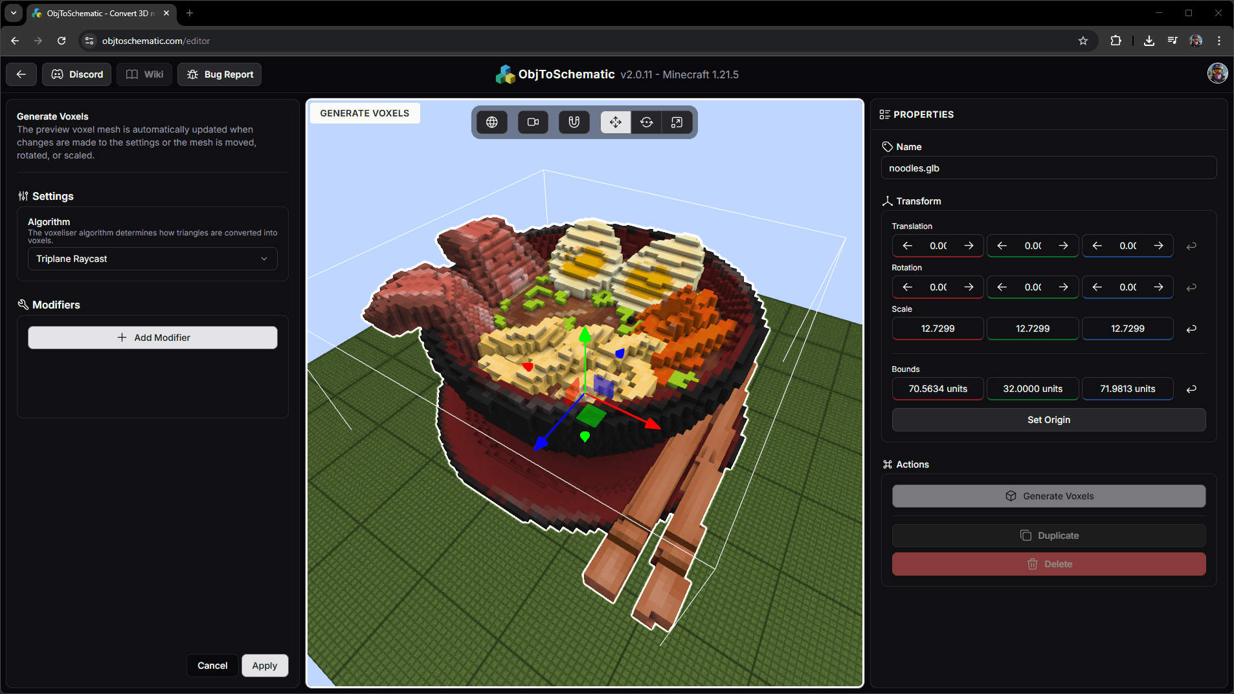Reset scale using the revert arrow
The image size is (1234, 694).
(x=1191, y=329)
